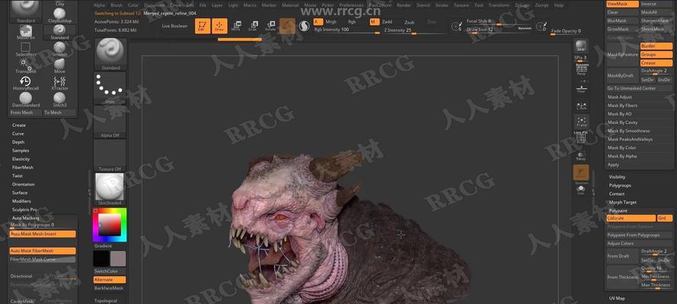
Task: Toggle the Transp transparency icon
Action: coord(581,156)
